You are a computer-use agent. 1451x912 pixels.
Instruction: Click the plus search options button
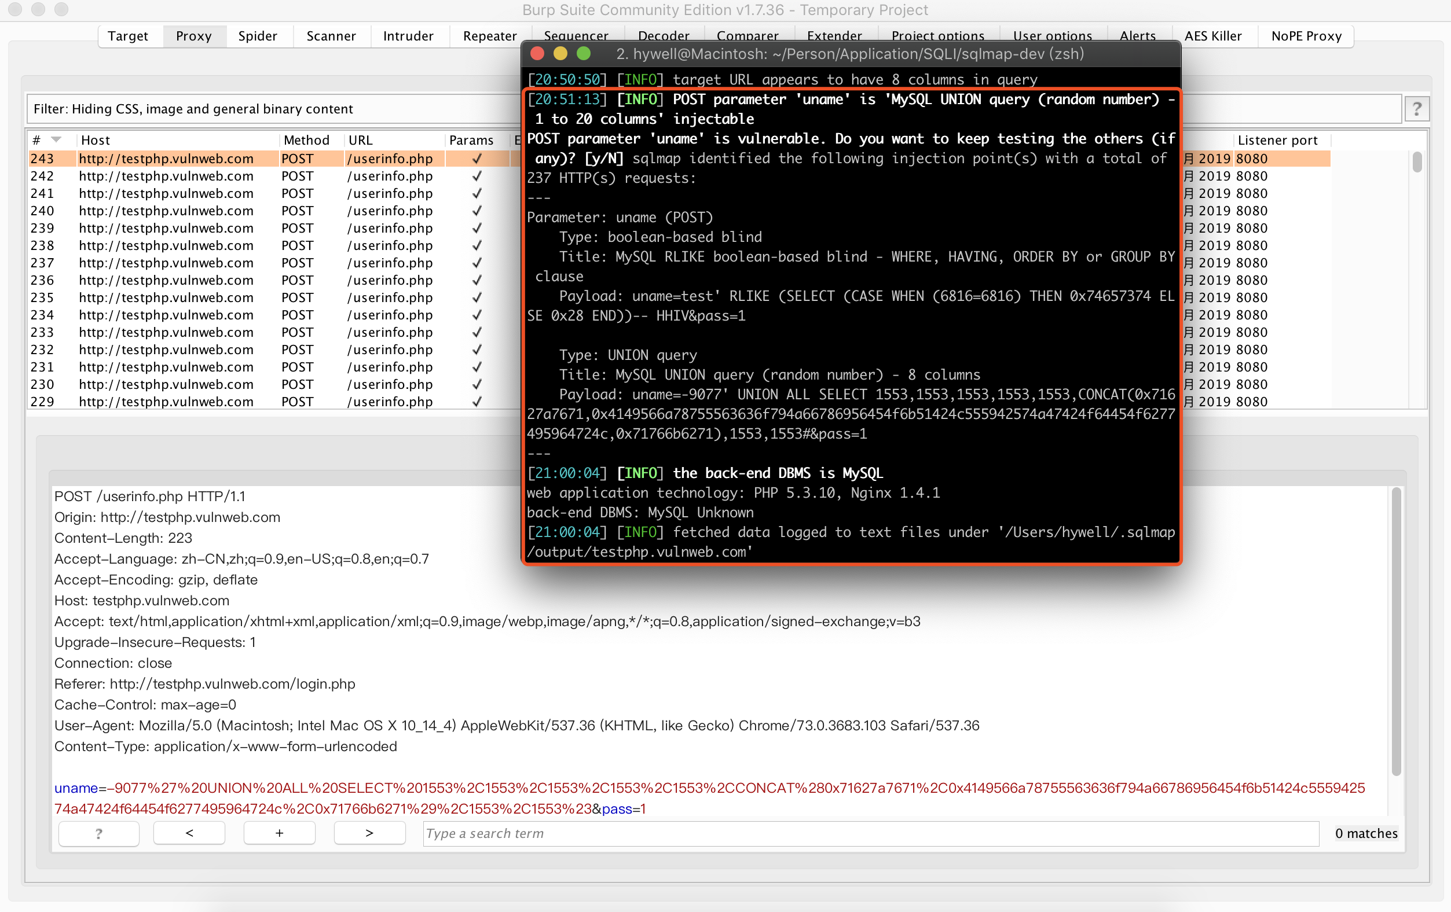279,833
